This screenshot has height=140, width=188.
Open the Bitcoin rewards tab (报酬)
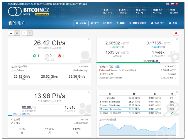pos(121,23)
